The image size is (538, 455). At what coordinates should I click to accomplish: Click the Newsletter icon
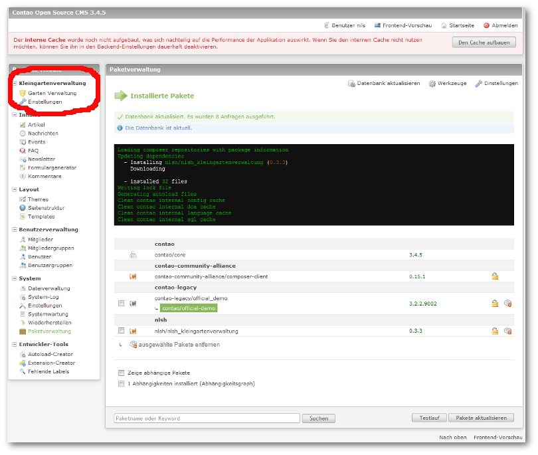click(23, 159)
